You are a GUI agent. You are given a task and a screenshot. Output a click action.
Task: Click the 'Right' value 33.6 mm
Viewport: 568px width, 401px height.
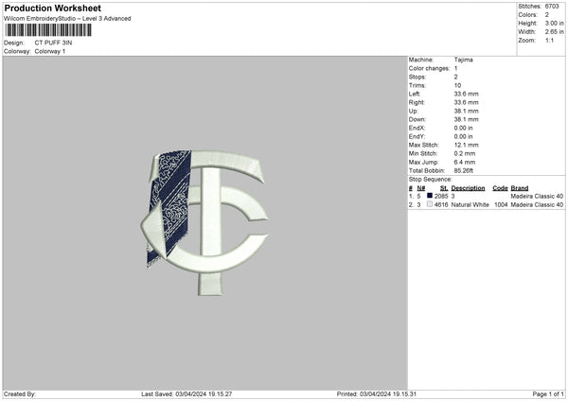[466, 102]
